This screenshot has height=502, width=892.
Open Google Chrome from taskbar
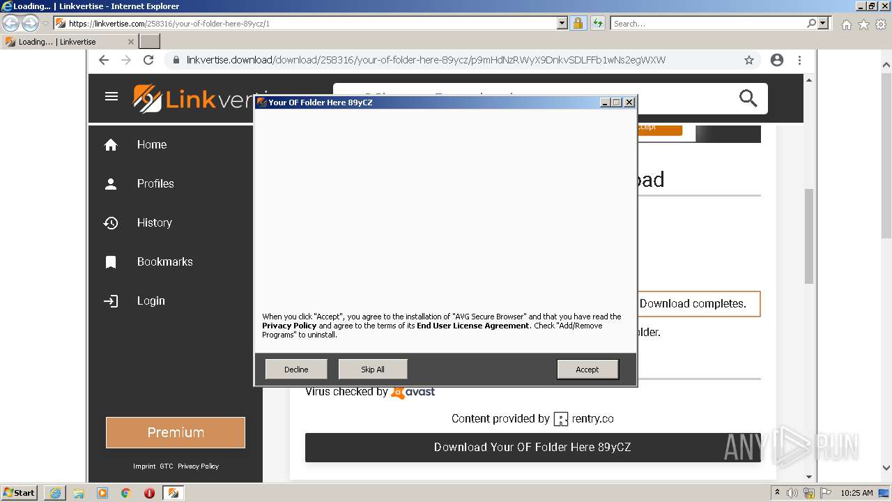tap(126, 493)
